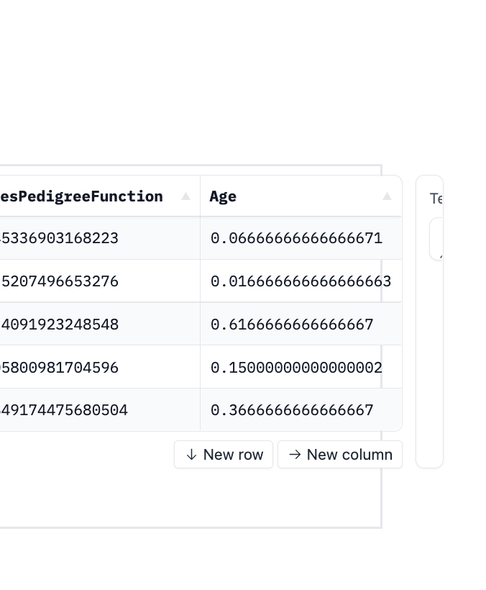The height and width of the screenshot is (590, 486).
Task: Select the Age value 0.016666666666666663
Action: [301, 281]
